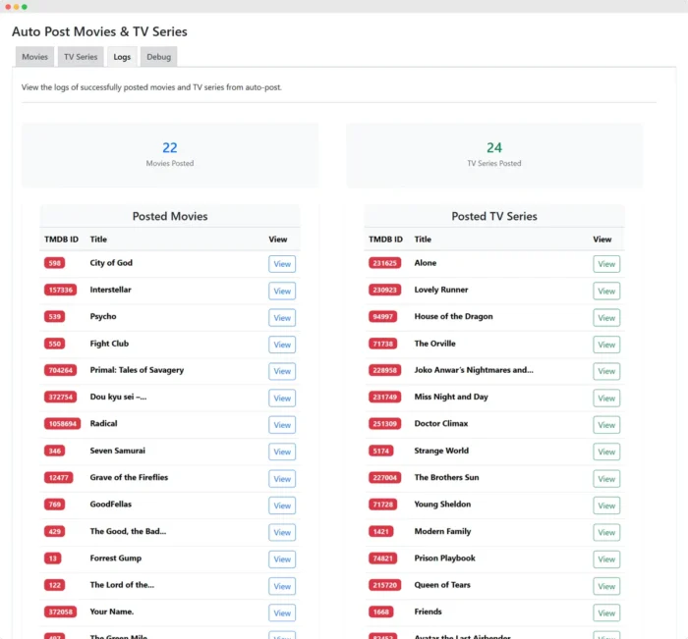View the Seven Samurai post
The image size is (688, 639).
point(282,452)
